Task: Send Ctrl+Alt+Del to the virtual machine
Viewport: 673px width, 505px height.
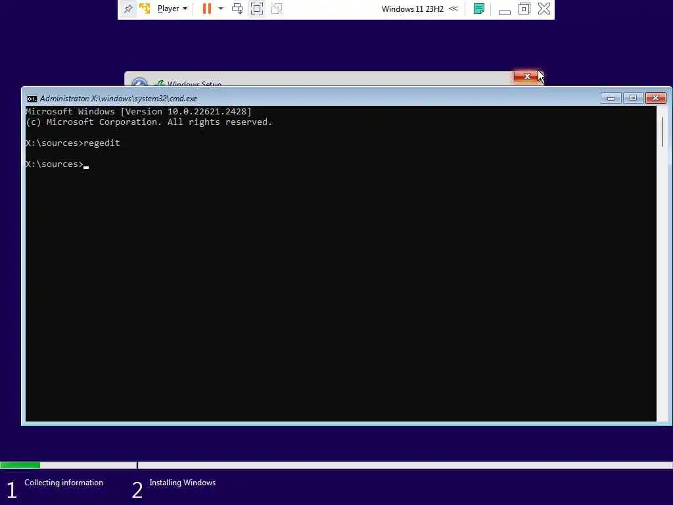Action: 237,9
